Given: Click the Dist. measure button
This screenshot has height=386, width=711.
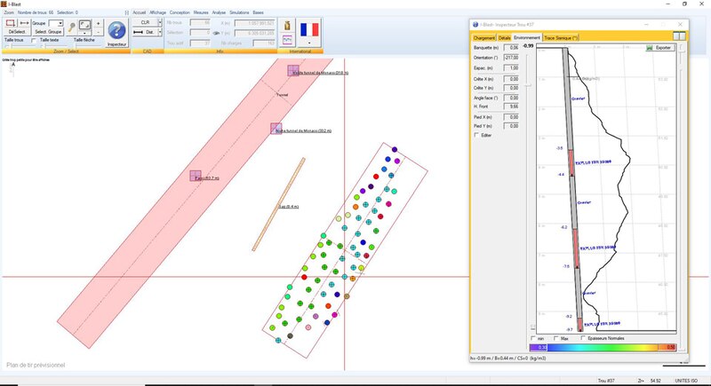Looking at the screenshot, I should pyautogui.click(x=145, y=32).
